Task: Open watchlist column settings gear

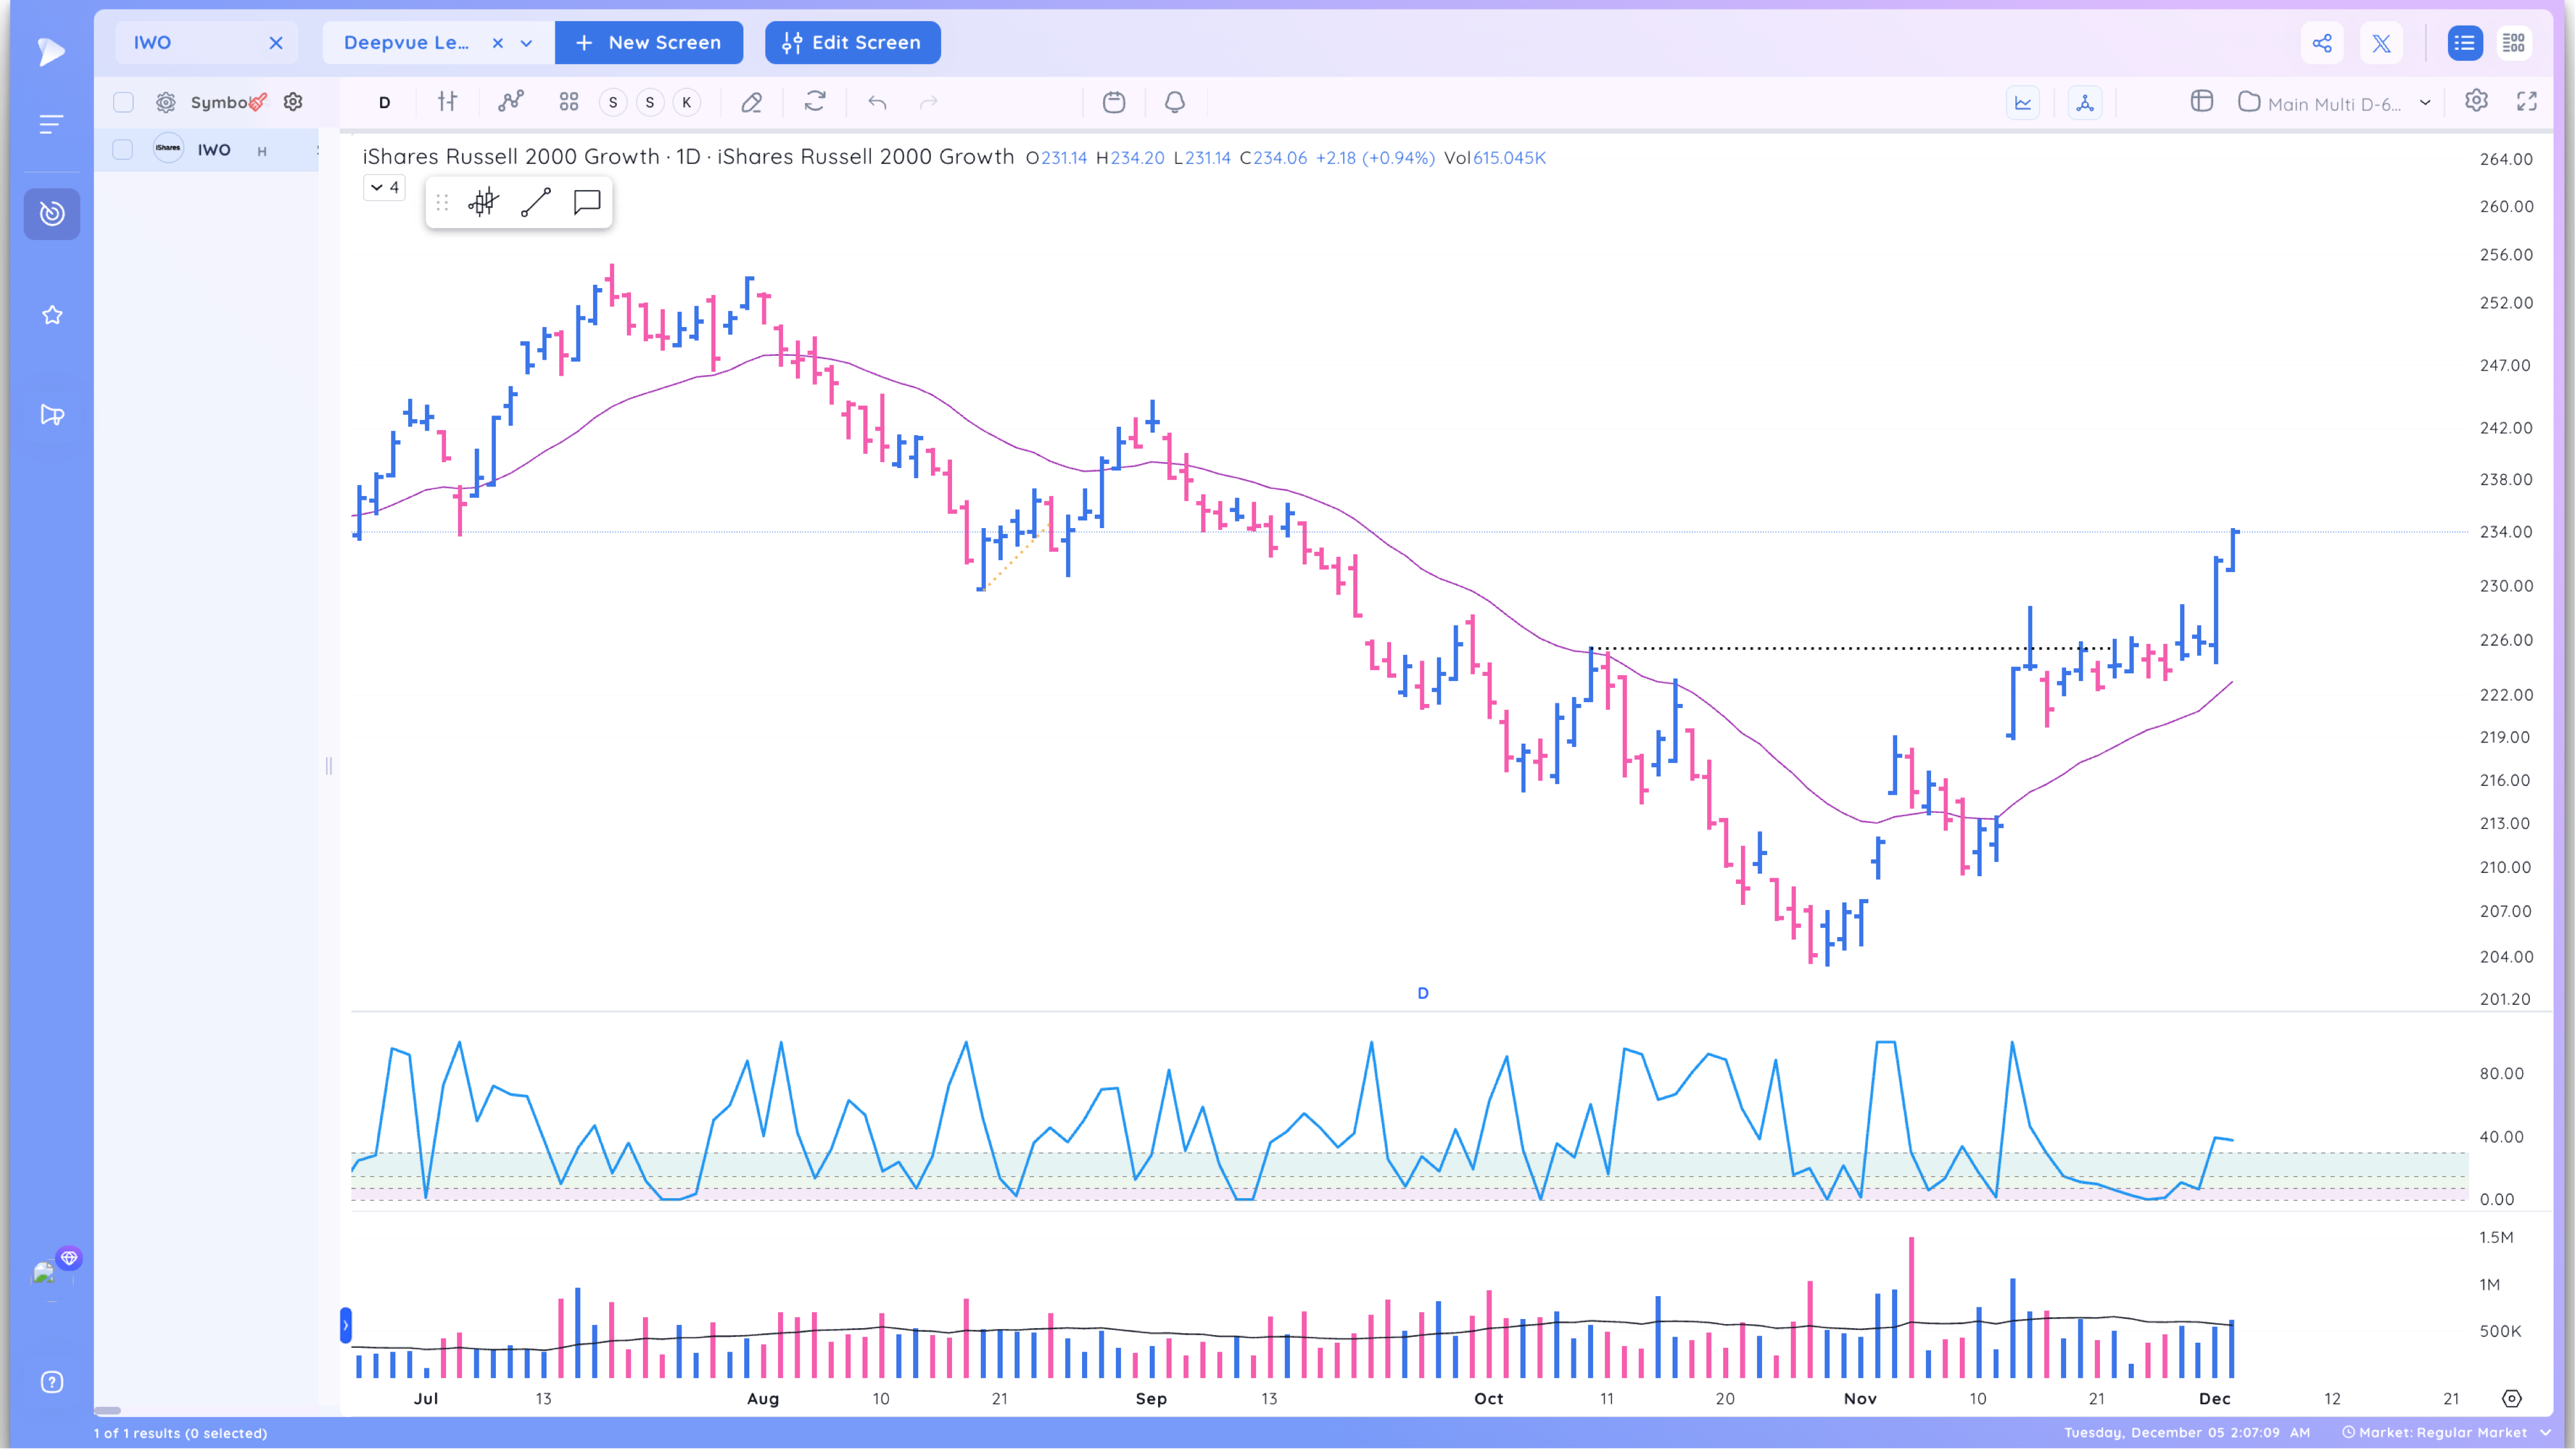Action: tap(293, 102)
